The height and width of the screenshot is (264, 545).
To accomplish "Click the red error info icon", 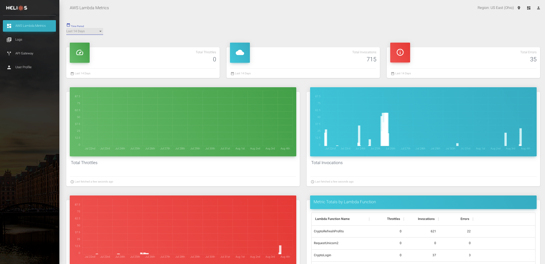I will click(x=400, y=52).
